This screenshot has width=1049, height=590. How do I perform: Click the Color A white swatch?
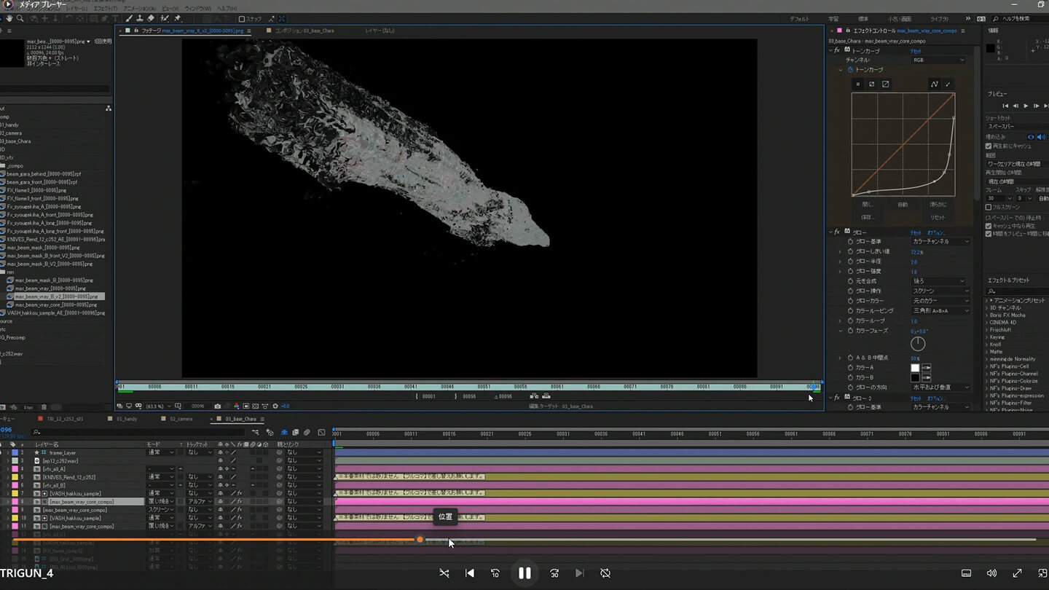916,368
